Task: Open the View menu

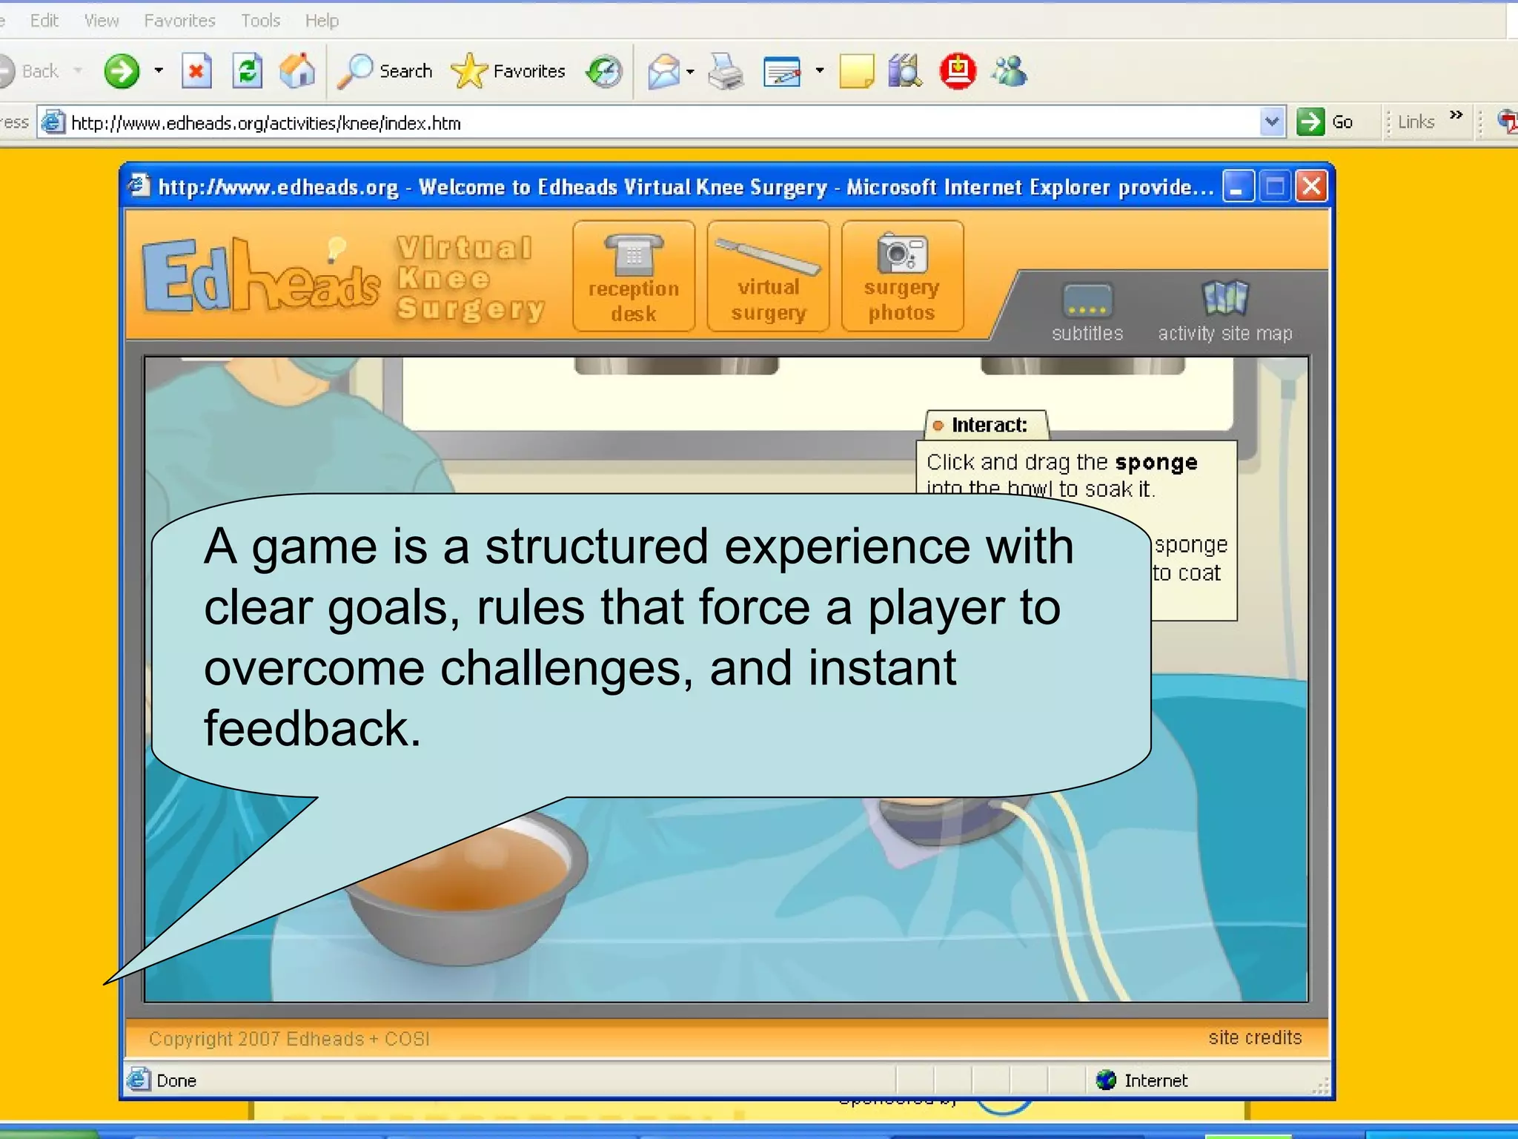Action: (102, 21)
